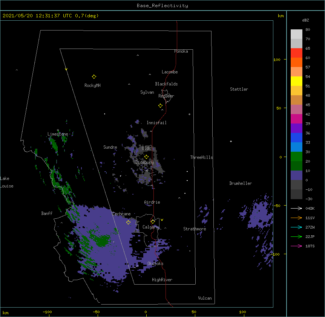
Task: Click the RockyMH label
Action: pyautogui.click(x=92, y=85)
